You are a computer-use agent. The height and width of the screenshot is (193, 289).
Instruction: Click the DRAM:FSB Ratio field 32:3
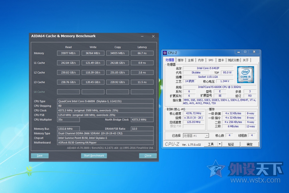(x=142, y=129)
